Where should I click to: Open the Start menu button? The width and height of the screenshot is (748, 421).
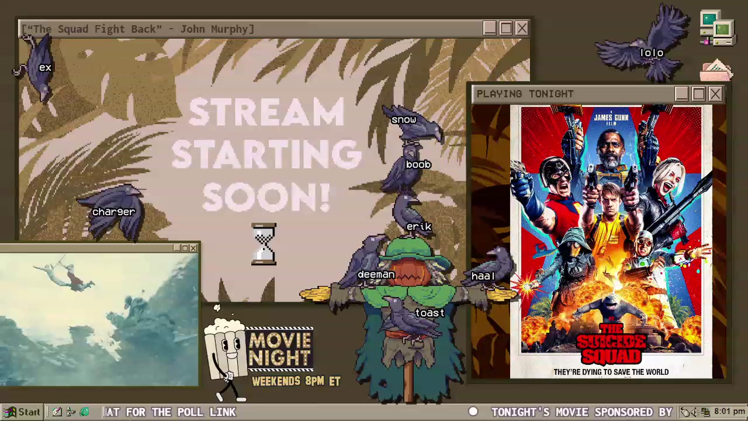(22, 412)
